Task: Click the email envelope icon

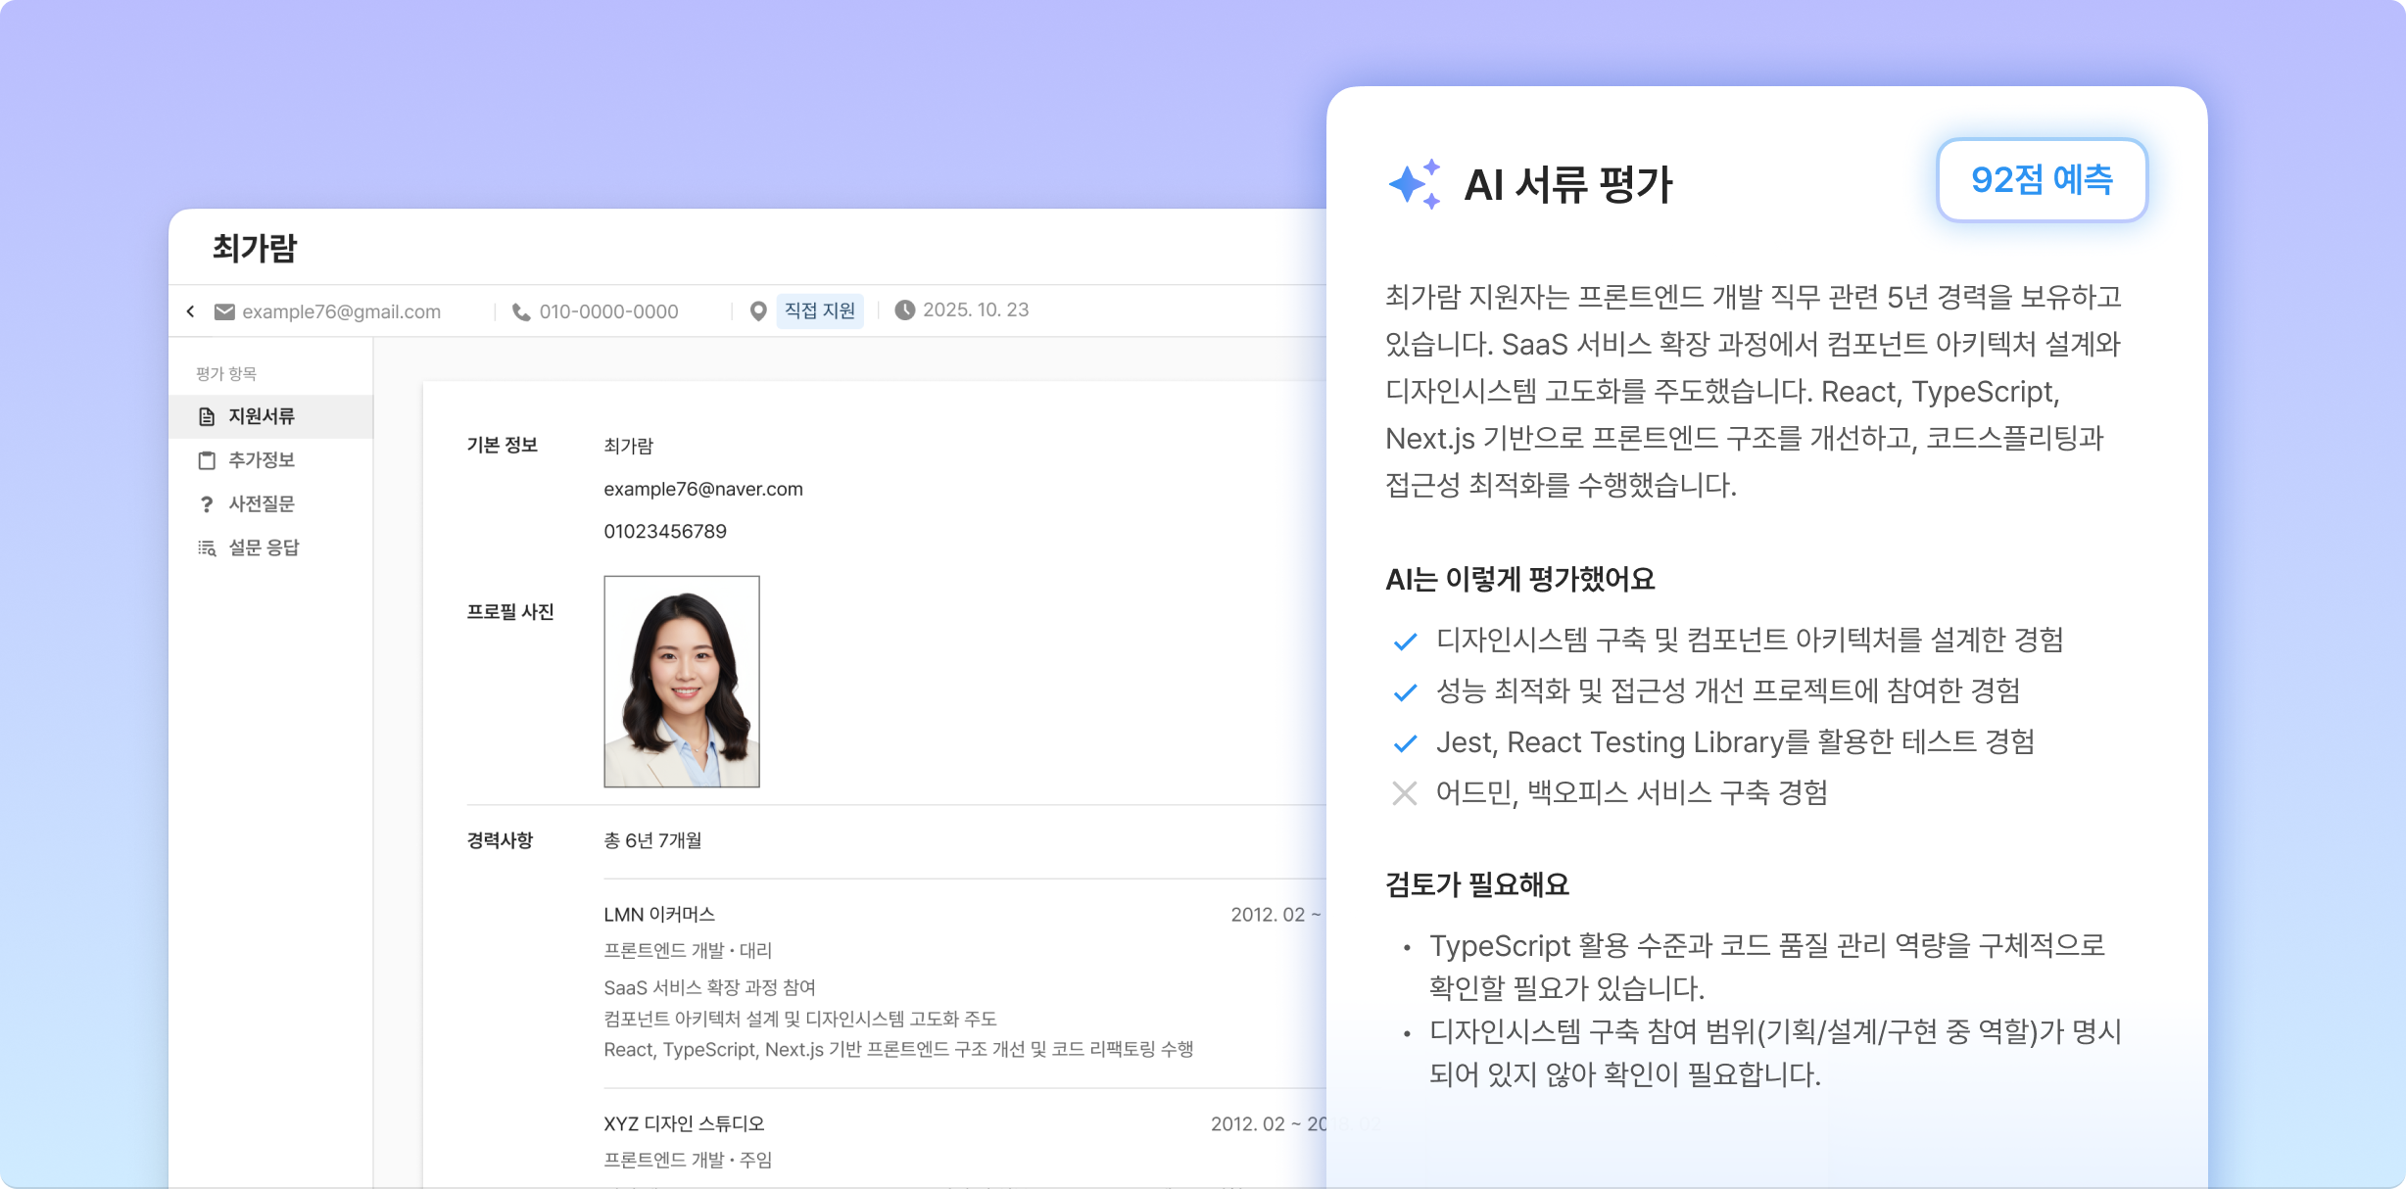Action: [x=224, y=311]
